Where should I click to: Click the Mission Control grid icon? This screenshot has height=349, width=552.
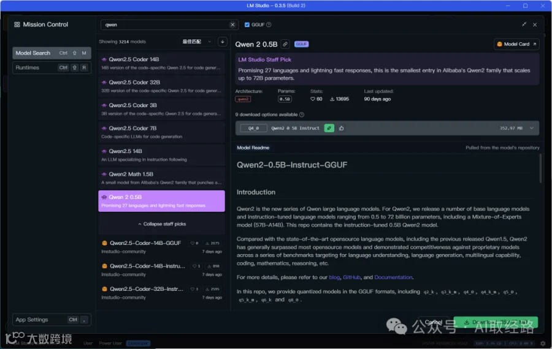pyautogui.click(x=17, y=24)
